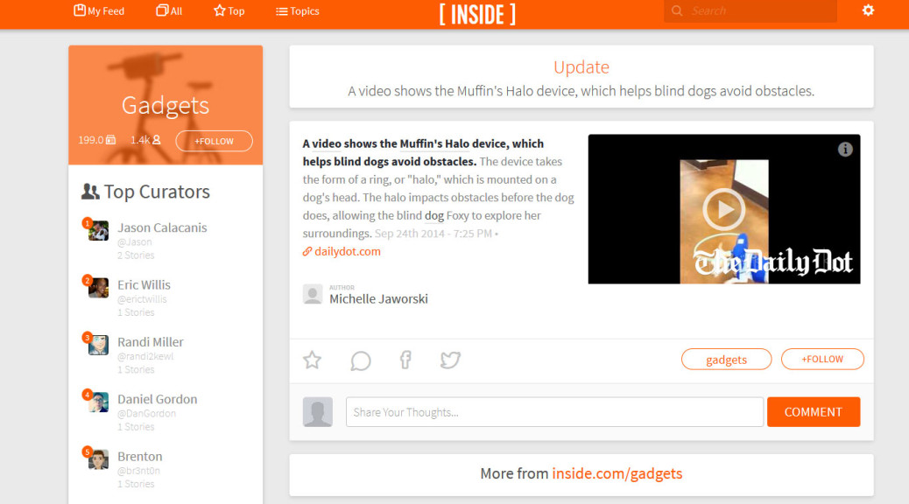Viewport: 909px width, 504px height.
Task: Click the @erictwillis handle
Action: click(x=142, y=299)
